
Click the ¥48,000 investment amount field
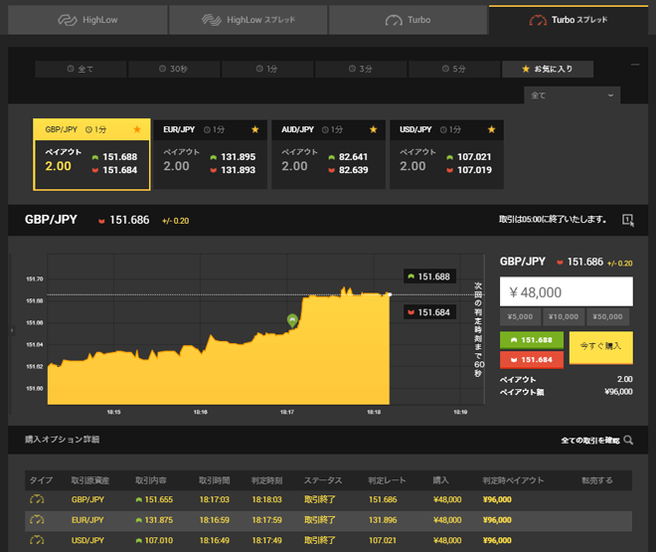pyautogui.click(x=567, y=291)
